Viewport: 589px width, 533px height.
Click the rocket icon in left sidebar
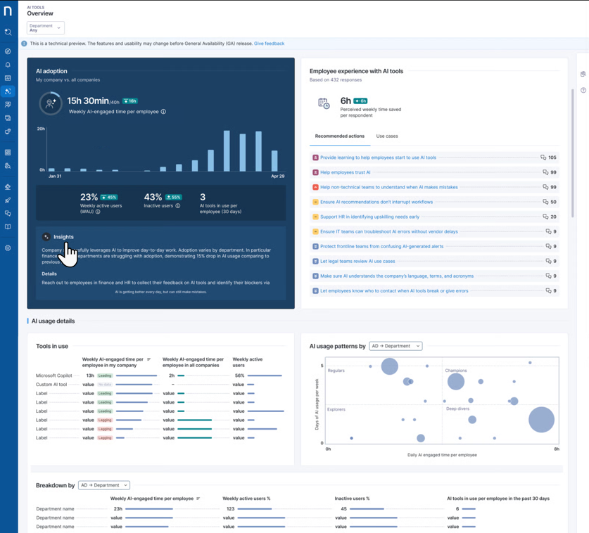click(8, 200)
